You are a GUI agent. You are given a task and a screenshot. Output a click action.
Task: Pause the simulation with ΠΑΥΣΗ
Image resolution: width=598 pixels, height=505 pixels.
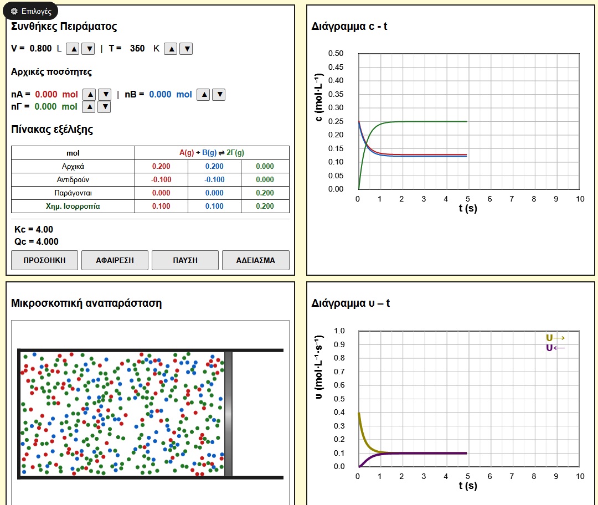point(185,260)
